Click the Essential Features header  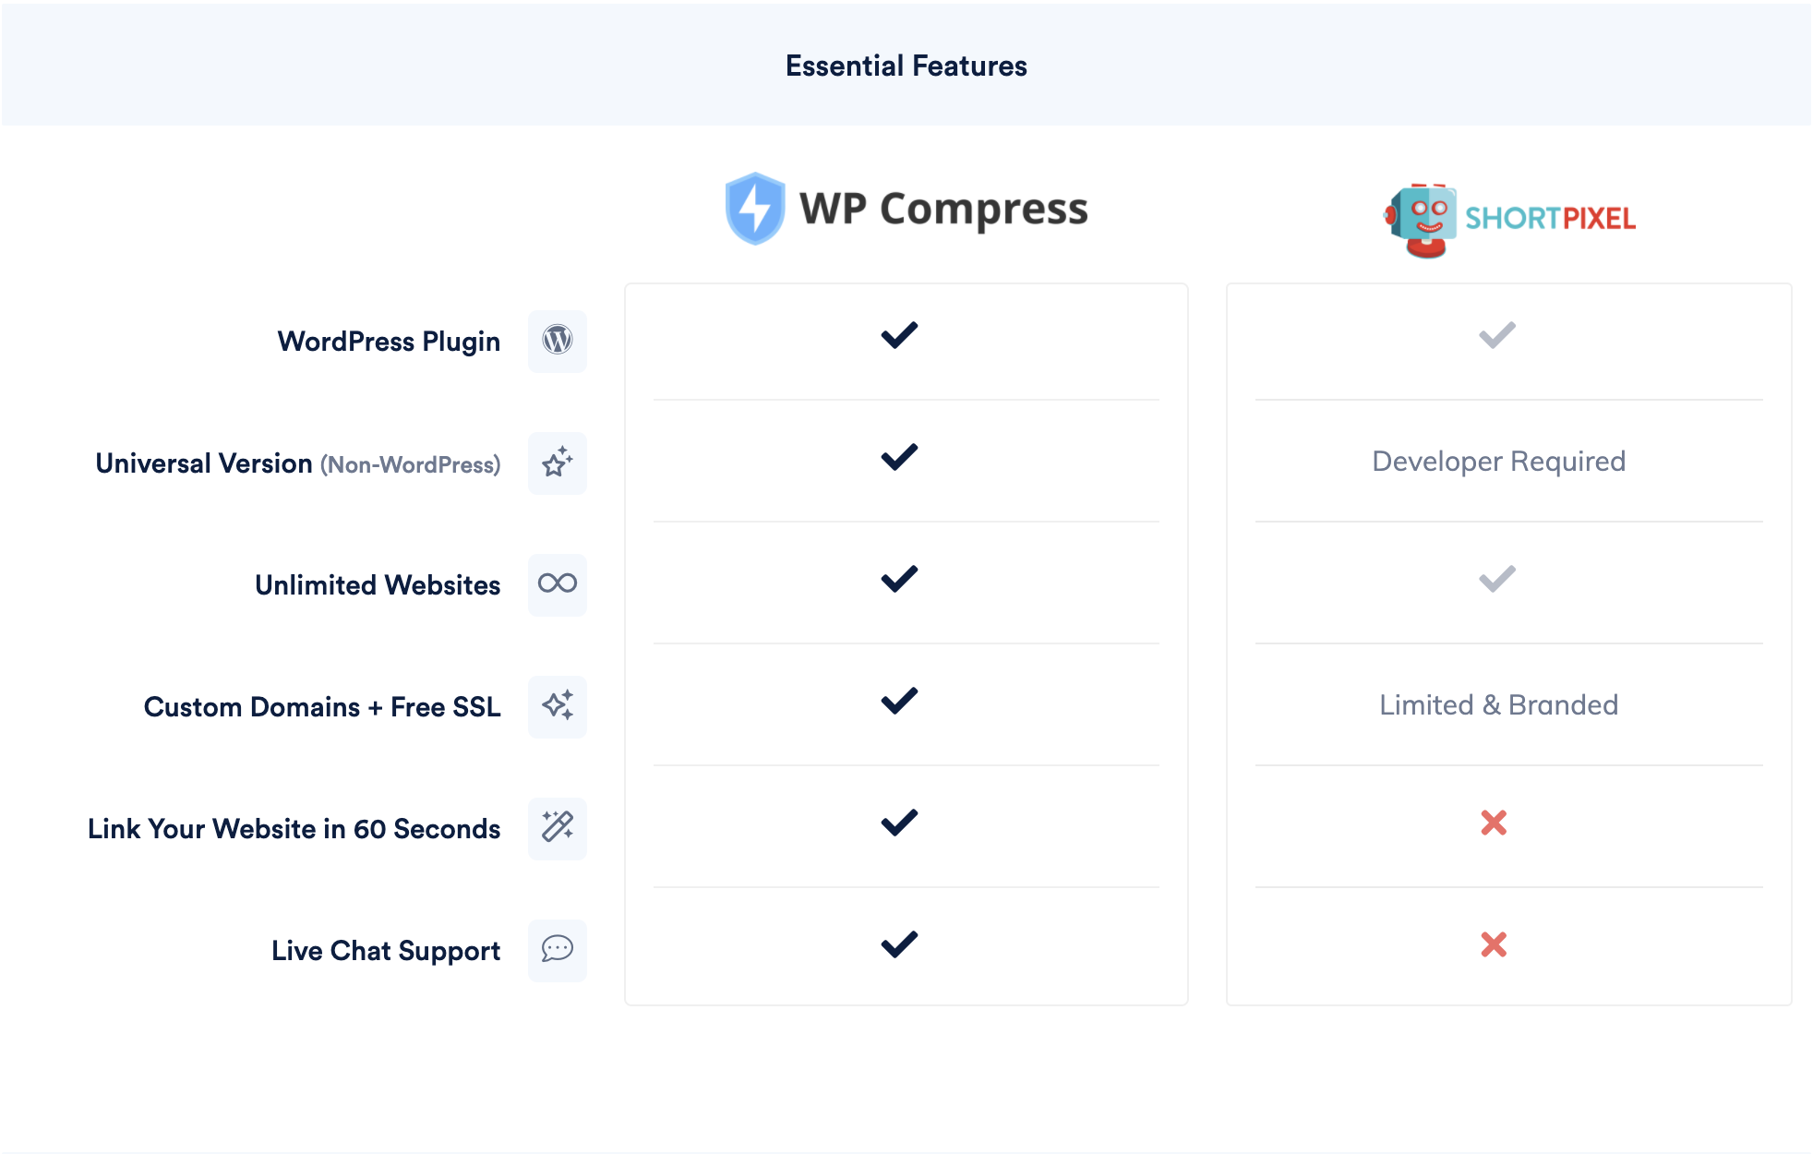(x=906, y=66)
